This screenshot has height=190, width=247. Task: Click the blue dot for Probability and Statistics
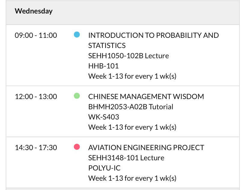[77, 35]
